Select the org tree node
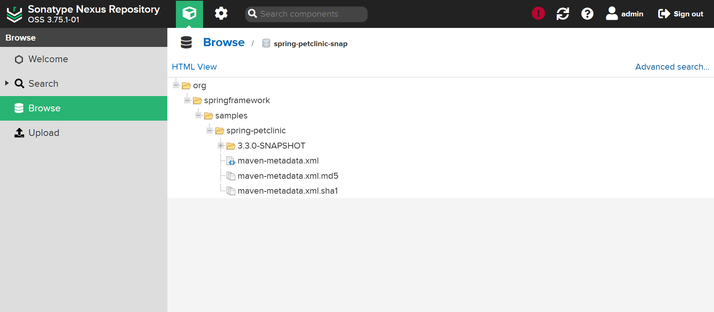This screenshot has height=312, width=714. (199, 86)
